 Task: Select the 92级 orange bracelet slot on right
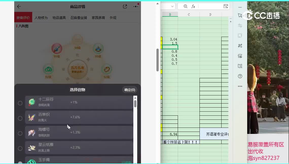click(x=107, y=69)
